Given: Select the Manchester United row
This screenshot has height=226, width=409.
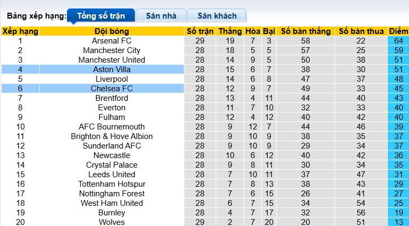Looking at the screenshot, I should (x=112, y=60).
